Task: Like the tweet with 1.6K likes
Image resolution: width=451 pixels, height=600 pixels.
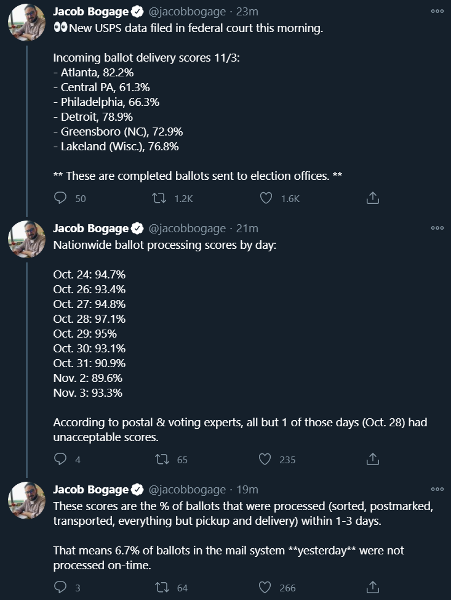Action: click(x=266, y=198)
